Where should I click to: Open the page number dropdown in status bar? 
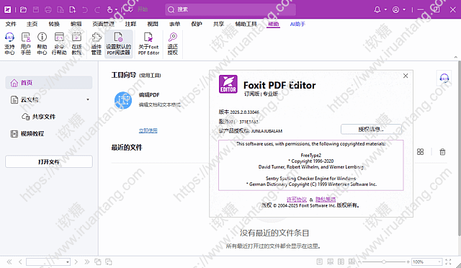click(68, 262)
